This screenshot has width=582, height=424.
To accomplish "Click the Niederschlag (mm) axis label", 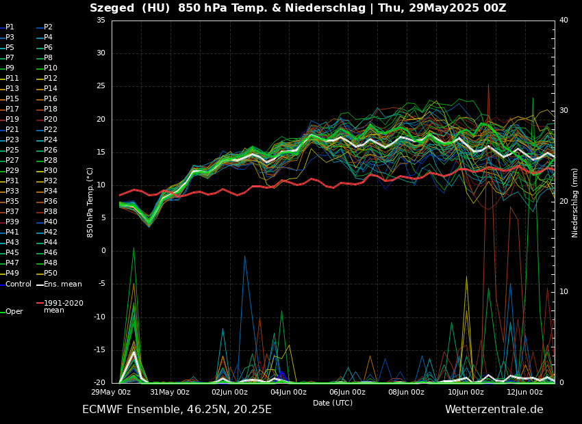I will tap(575, 202).
